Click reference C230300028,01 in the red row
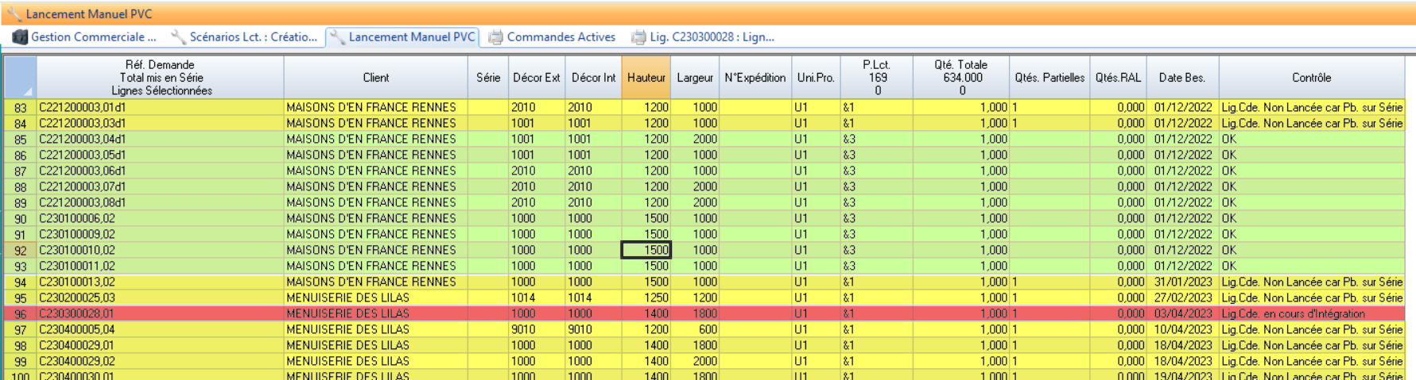 (x=77, y=314)
